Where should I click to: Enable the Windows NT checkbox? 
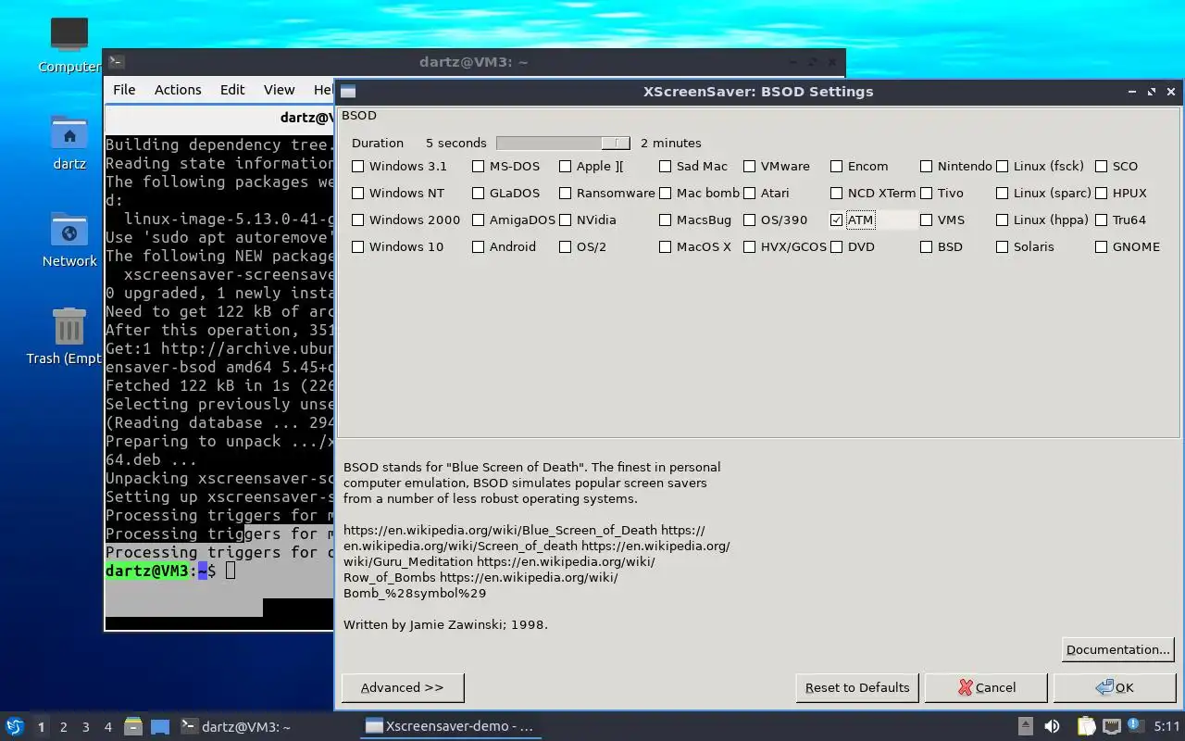click(357, 194)
